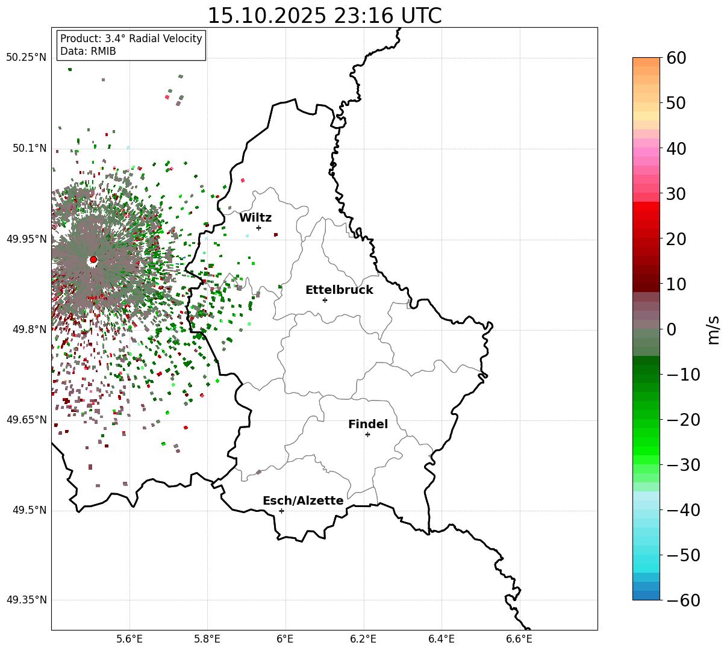Click the 15.10.2025 23:16 UTC title
This screenshot has width=727, height=651.
pyautogui.click(x=324, y=16)
